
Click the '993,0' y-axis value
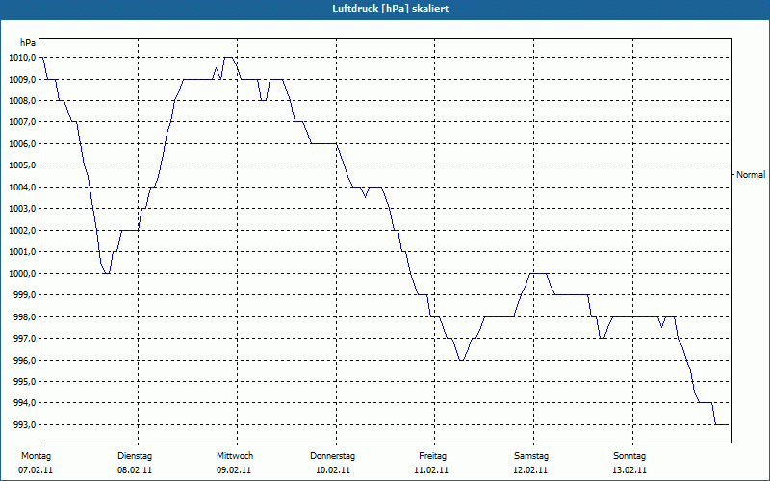coord(25,424)
